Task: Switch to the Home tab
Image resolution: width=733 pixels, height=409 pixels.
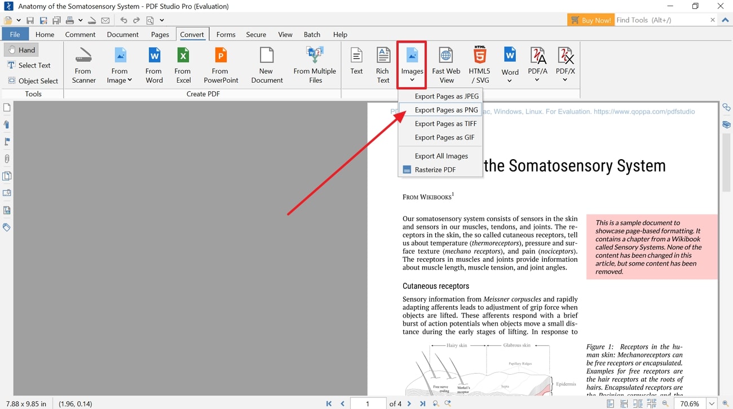Action: (x=45, y=34)
